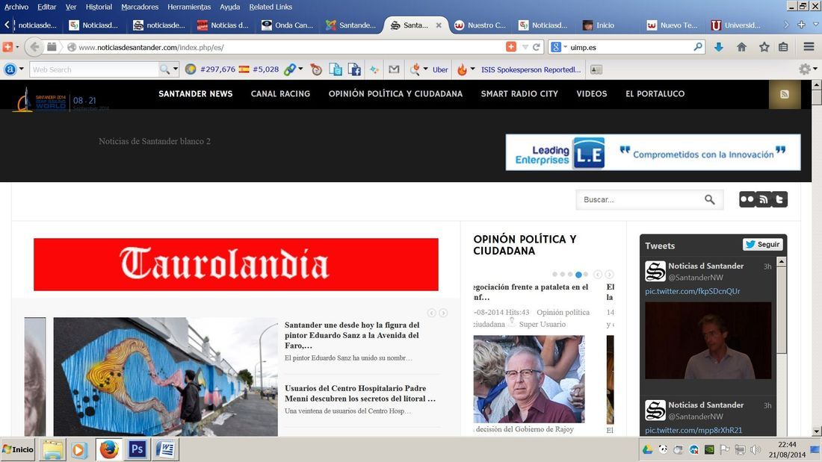
Task: Open the media player taskbar icon
Action: [79, 450]
